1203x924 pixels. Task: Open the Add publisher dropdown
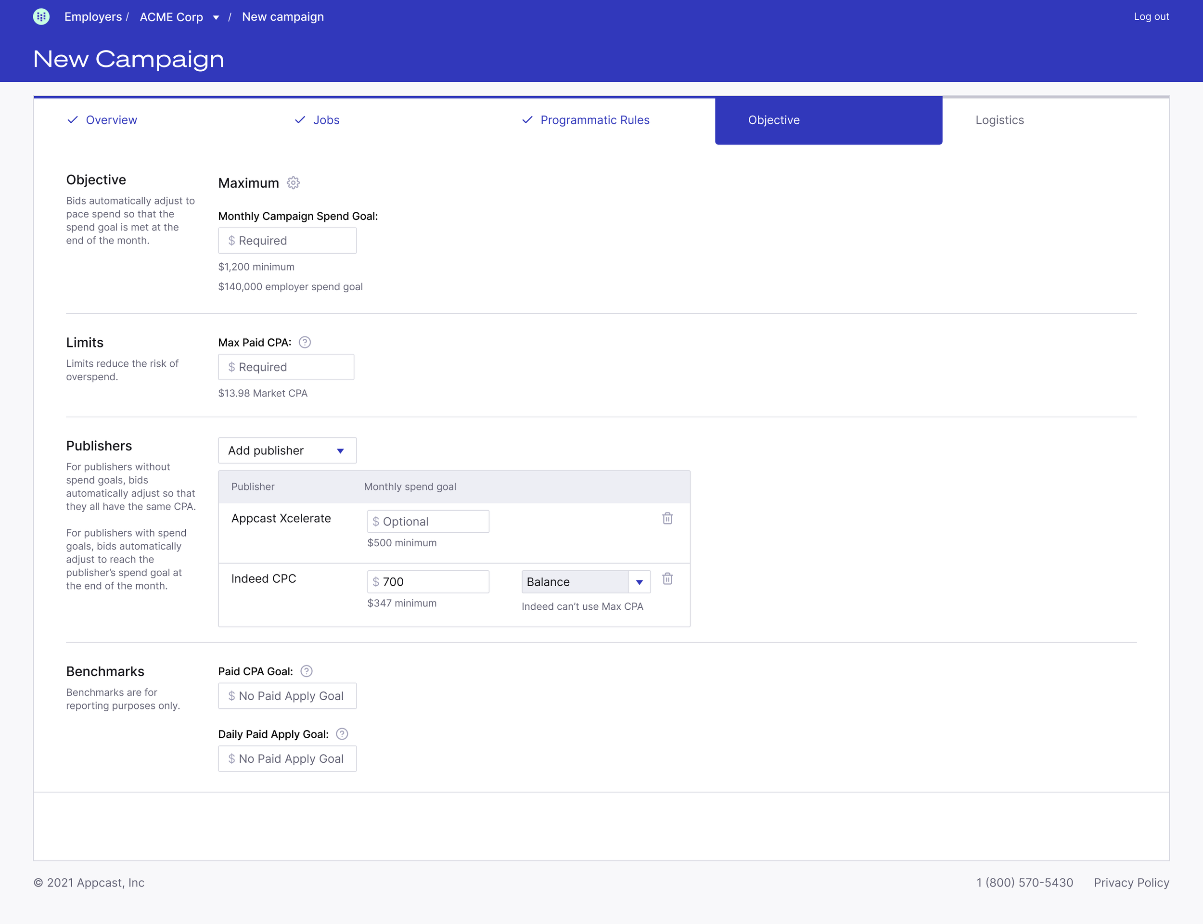[x=287, y=450]
